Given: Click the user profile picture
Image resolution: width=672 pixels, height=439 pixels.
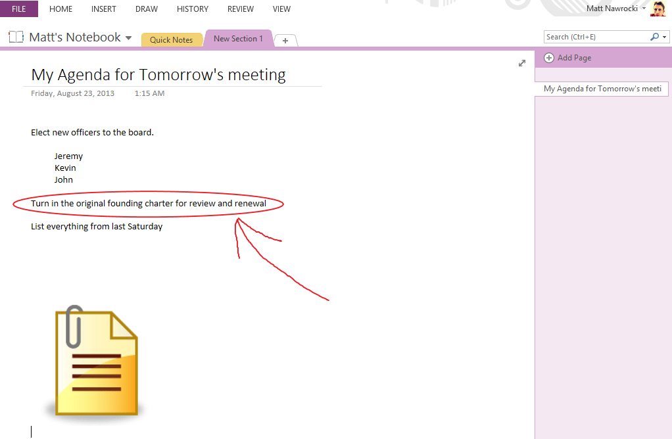Looking at the screenshot, I should click(658, 9).
